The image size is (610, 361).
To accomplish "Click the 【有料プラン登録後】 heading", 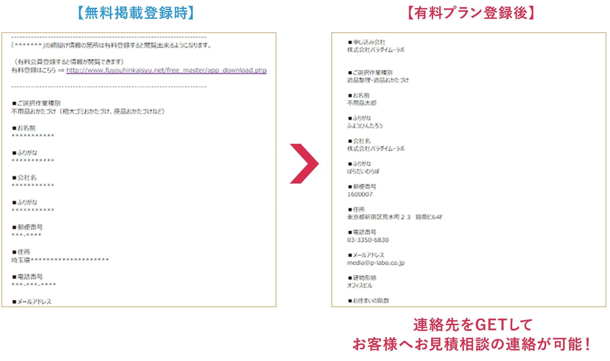I will tap(471, 13).
